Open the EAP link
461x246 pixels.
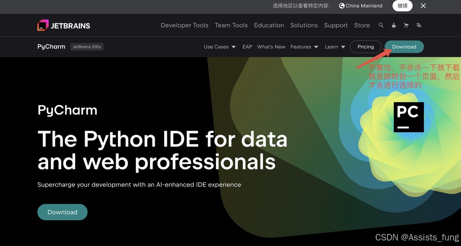click(x=247, y=47)
